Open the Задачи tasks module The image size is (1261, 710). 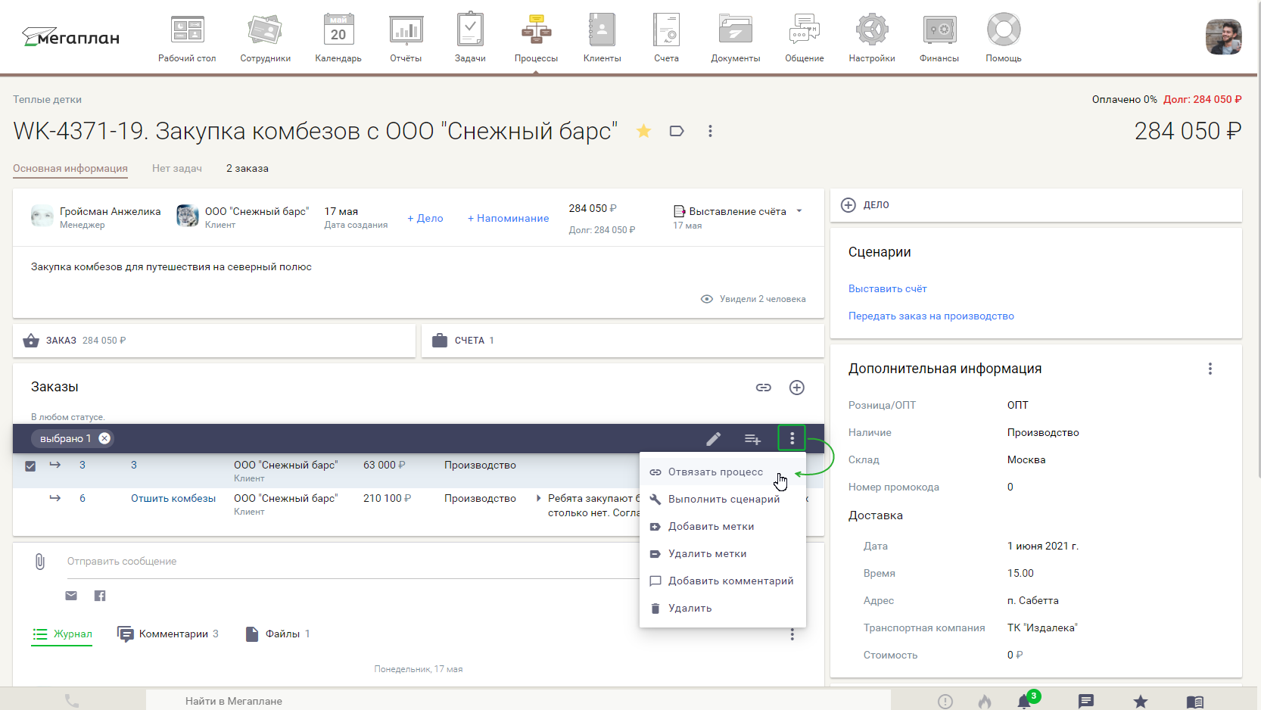pos(470,38)
